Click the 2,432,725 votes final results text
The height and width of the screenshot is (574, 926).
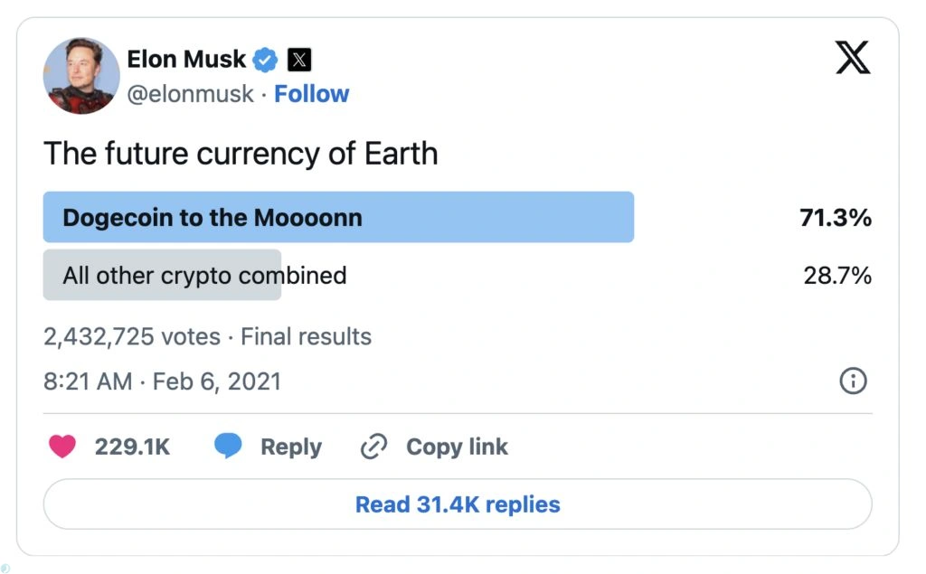[207, 337]
